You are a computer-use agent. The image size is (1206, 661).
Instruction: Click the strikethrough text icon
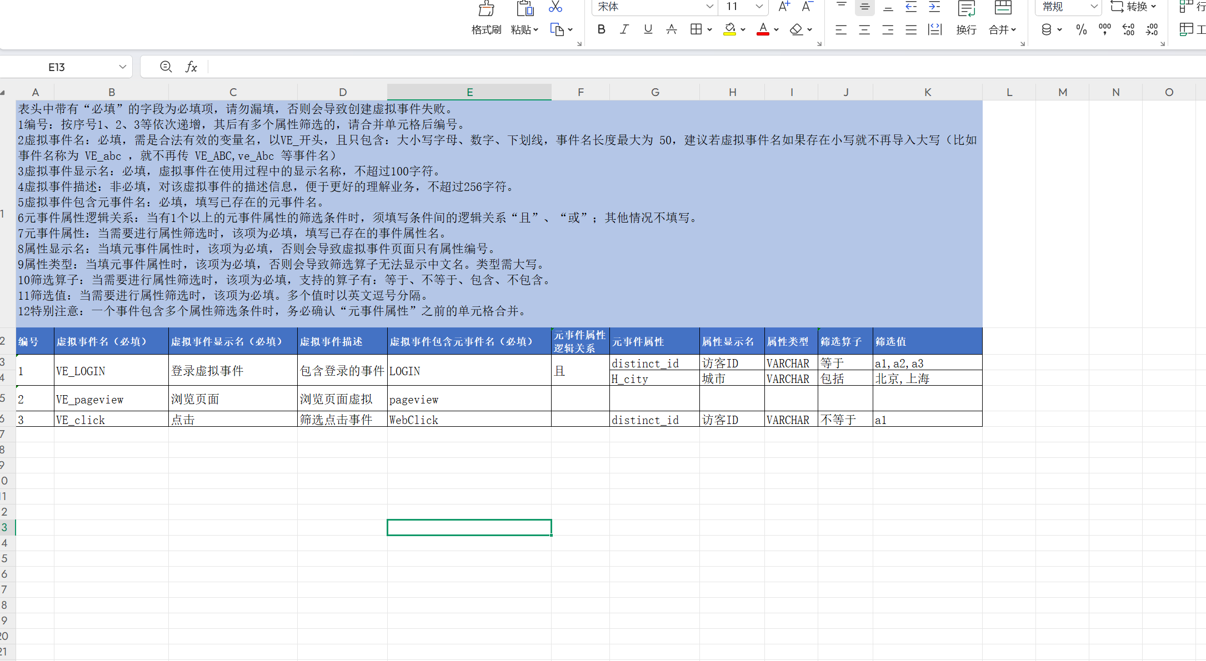point(671,29)
